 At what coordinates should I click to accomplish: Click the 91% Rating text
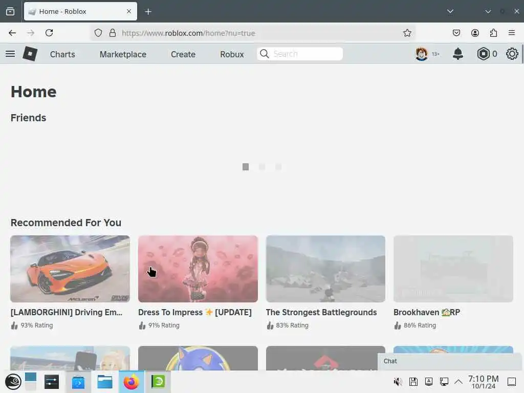pos(164,325)
